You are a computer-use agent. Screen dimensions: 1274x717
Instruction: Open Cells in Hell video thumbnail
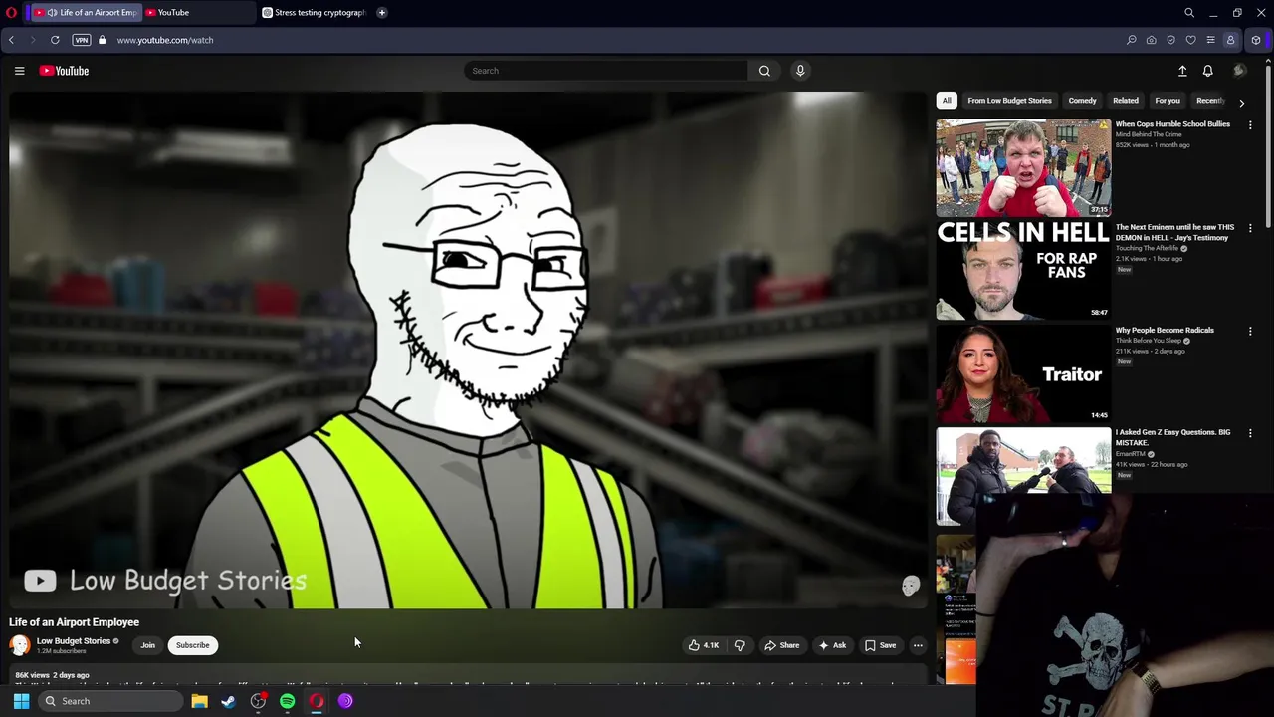coord(1023,271)
